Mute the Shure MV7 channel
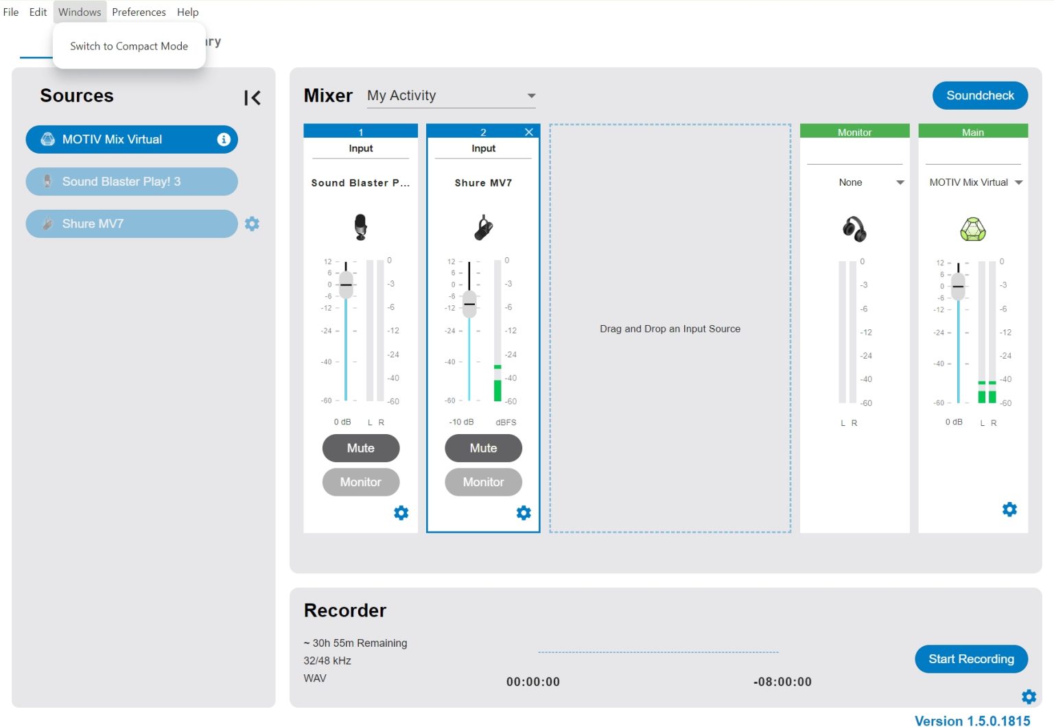This screenshot has height=727, width=1054. click(483, 448)
